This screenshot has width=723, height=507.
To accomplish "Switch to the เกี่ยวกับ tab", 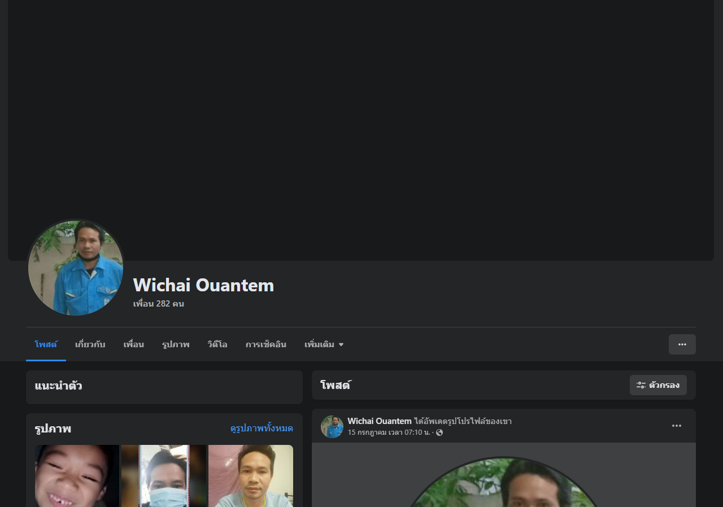I will [x=90, y=344].
